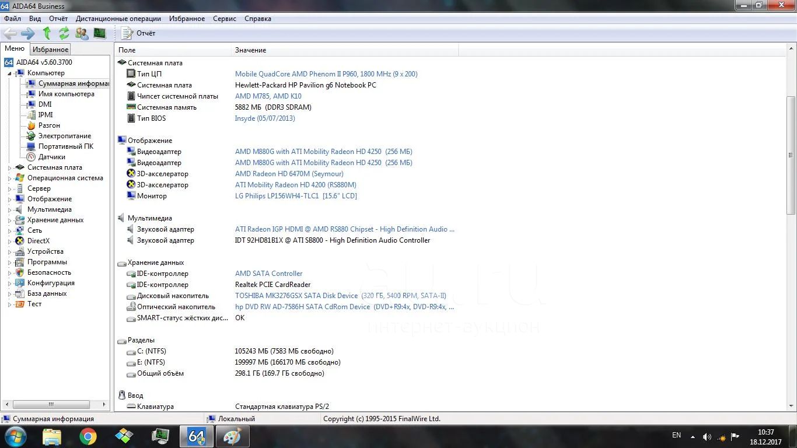Click the База данных database icon
This screenshot has height=448, width=797.
point(20,293)
